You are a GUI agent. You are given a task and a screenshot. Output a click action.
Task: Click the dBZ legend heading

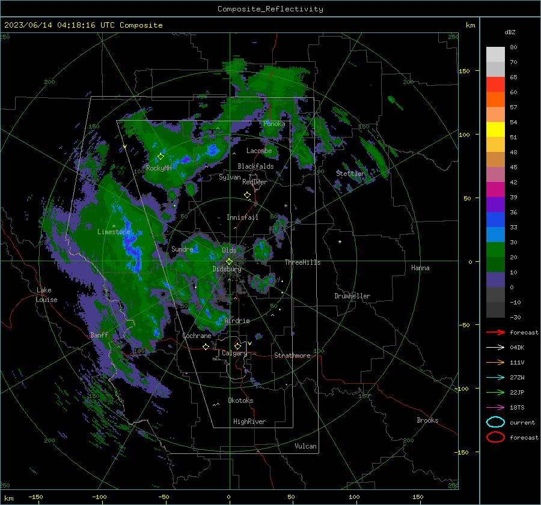coord(510,32)
